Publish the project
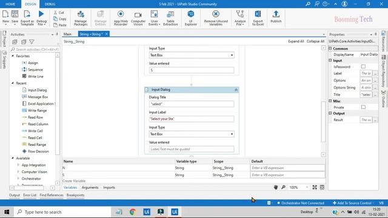 point(276,16)
